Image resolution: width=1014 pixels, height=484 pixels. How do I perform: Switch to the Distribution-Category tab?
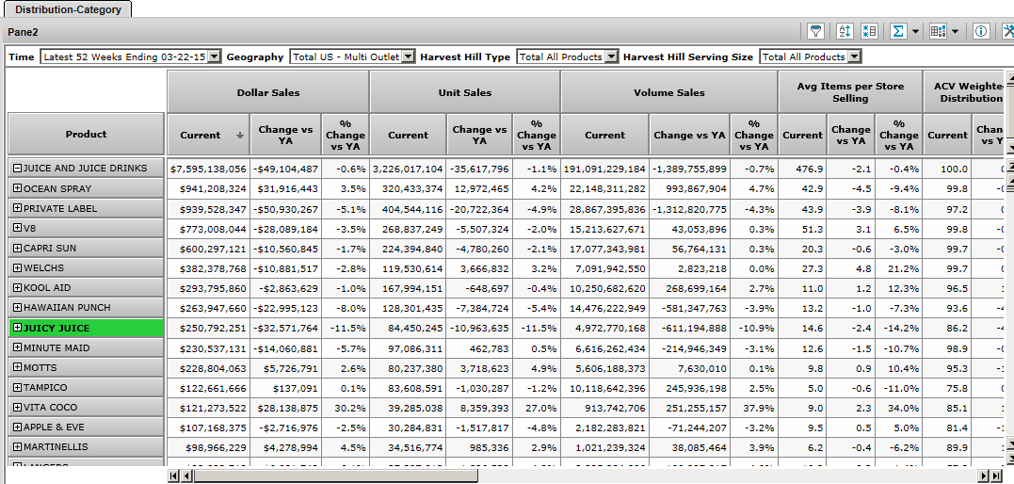point(68,9)
